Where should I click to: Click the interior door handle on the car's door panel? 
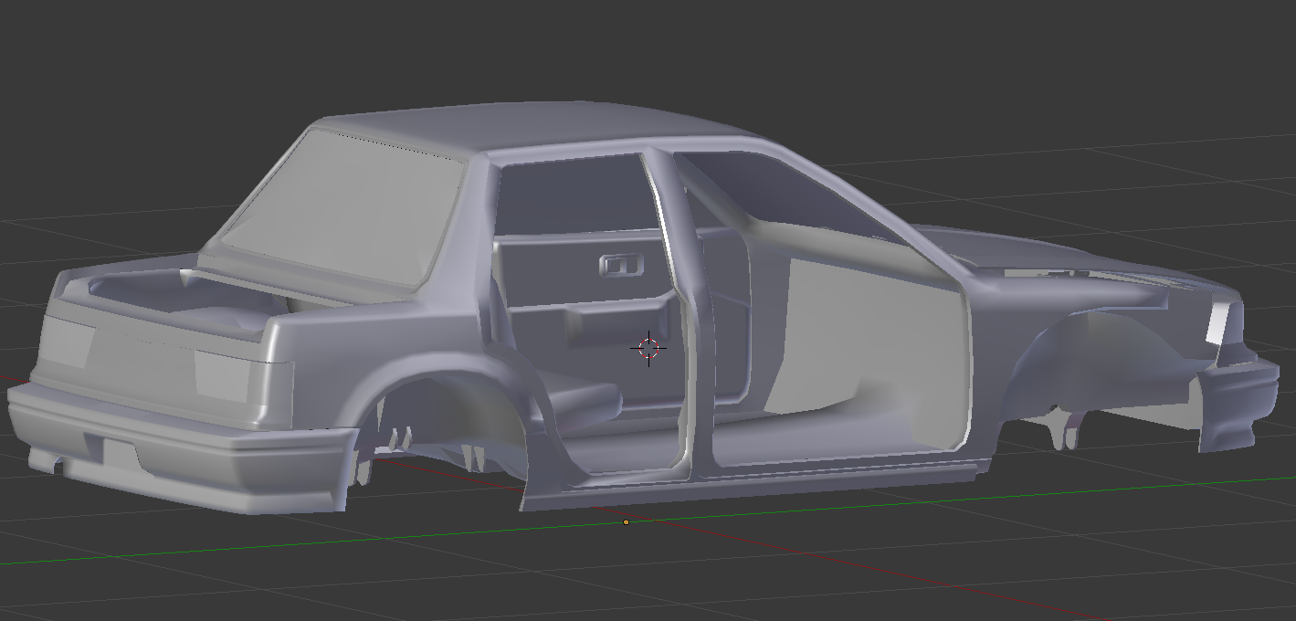(x=621, y=265)
